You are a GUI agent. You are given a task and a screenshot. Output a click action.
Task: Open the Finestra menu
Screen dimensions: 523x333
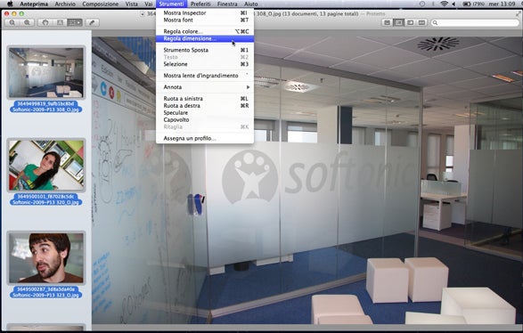click(227, 4)
